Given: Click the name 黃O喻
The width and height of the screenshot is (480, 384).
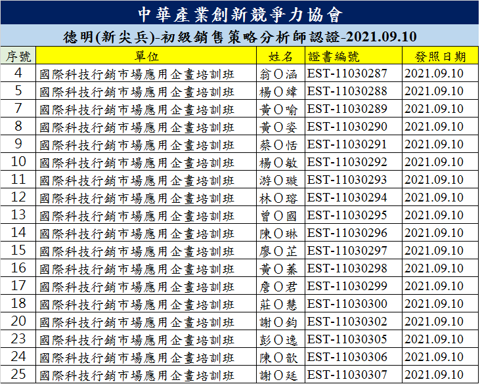Looking at the screenshot, I should (x=278, y=110).
